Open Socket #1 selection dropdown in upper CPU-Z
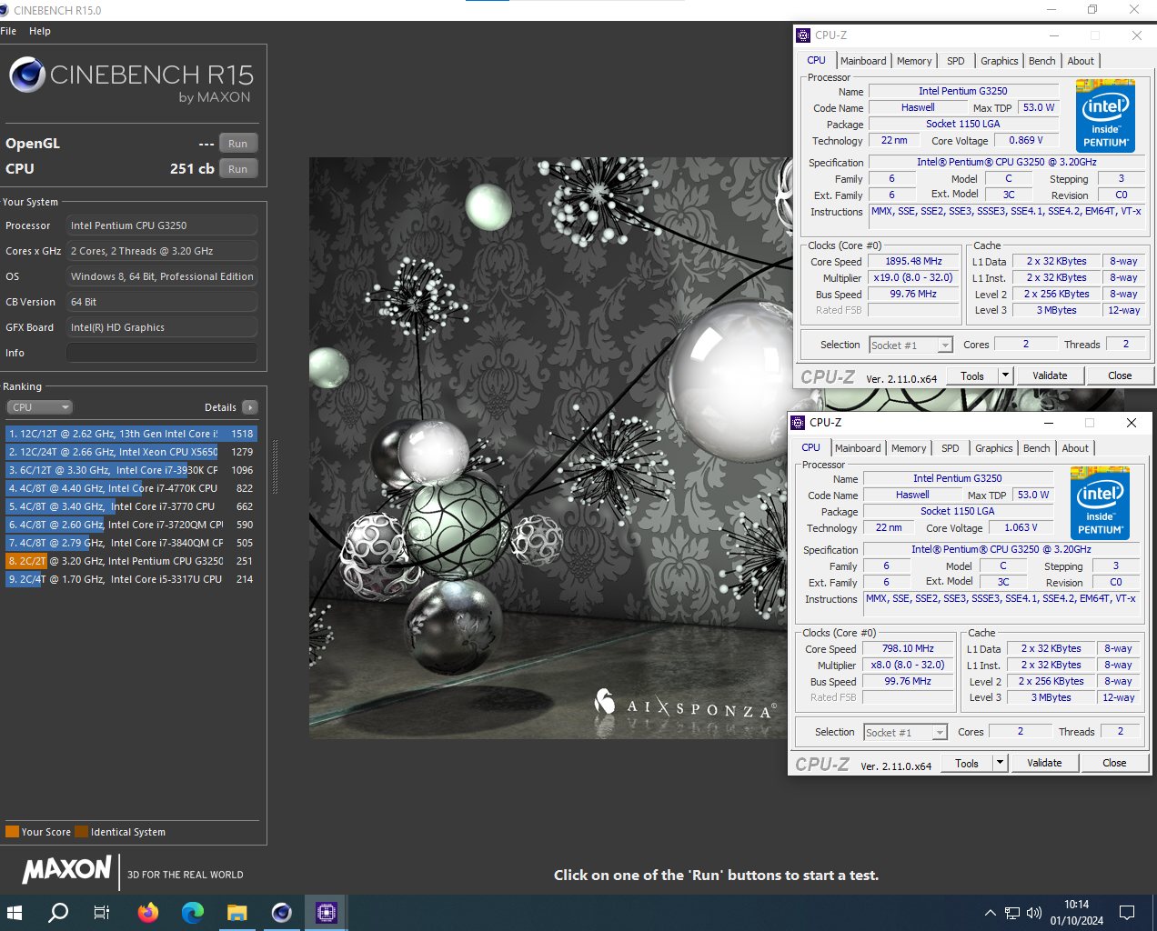Screen dimensions: 1157x931 point(911,345)
